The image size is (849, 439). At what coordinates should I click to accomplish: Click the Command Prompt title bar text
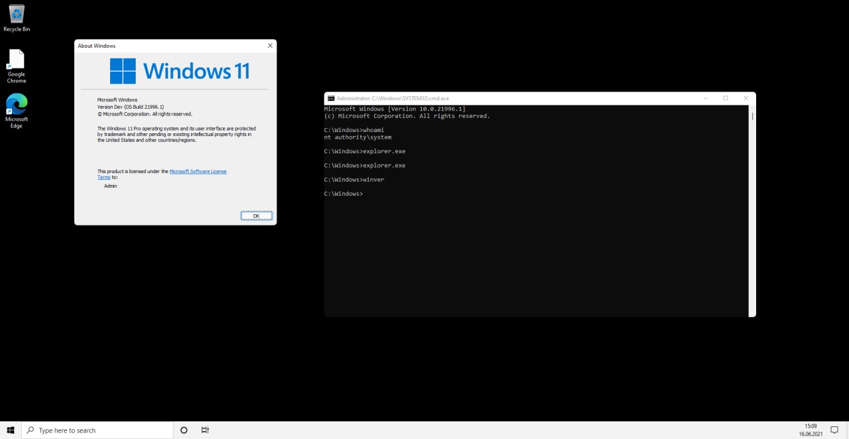pyautogui.click(x=393, y=98)
